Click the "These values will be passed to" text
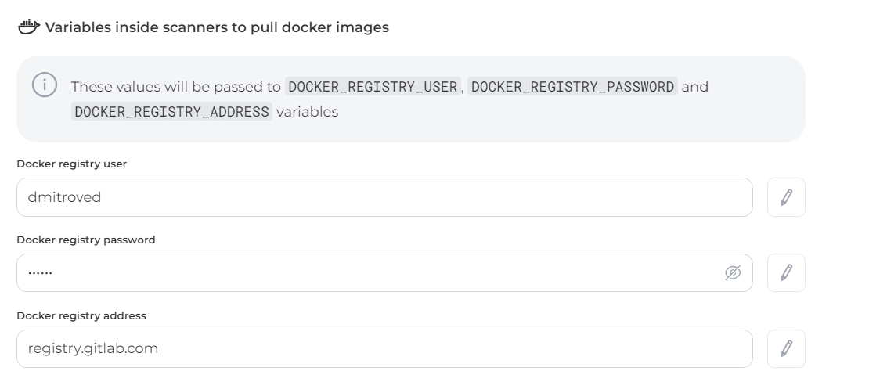 pos(175,87)
